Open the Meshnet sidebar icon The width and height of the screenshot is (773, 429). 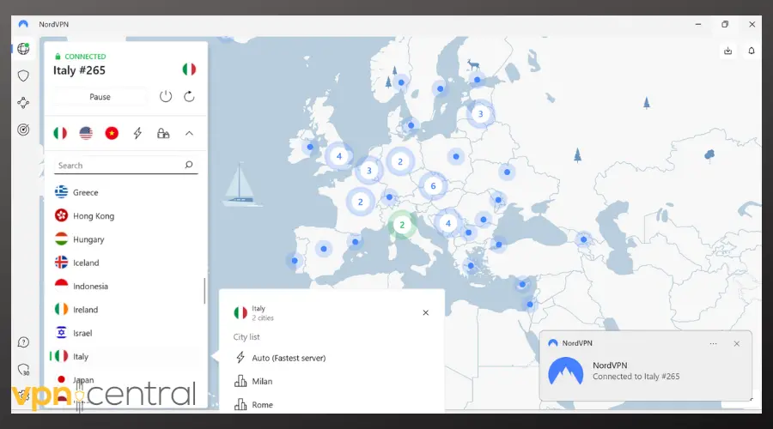coord(23,102)
